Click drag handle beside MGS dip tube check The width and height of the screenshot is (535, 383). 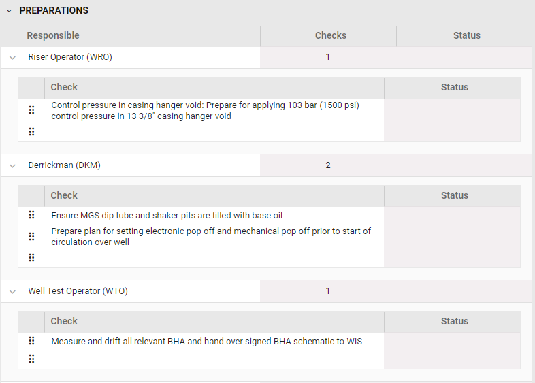31,215
